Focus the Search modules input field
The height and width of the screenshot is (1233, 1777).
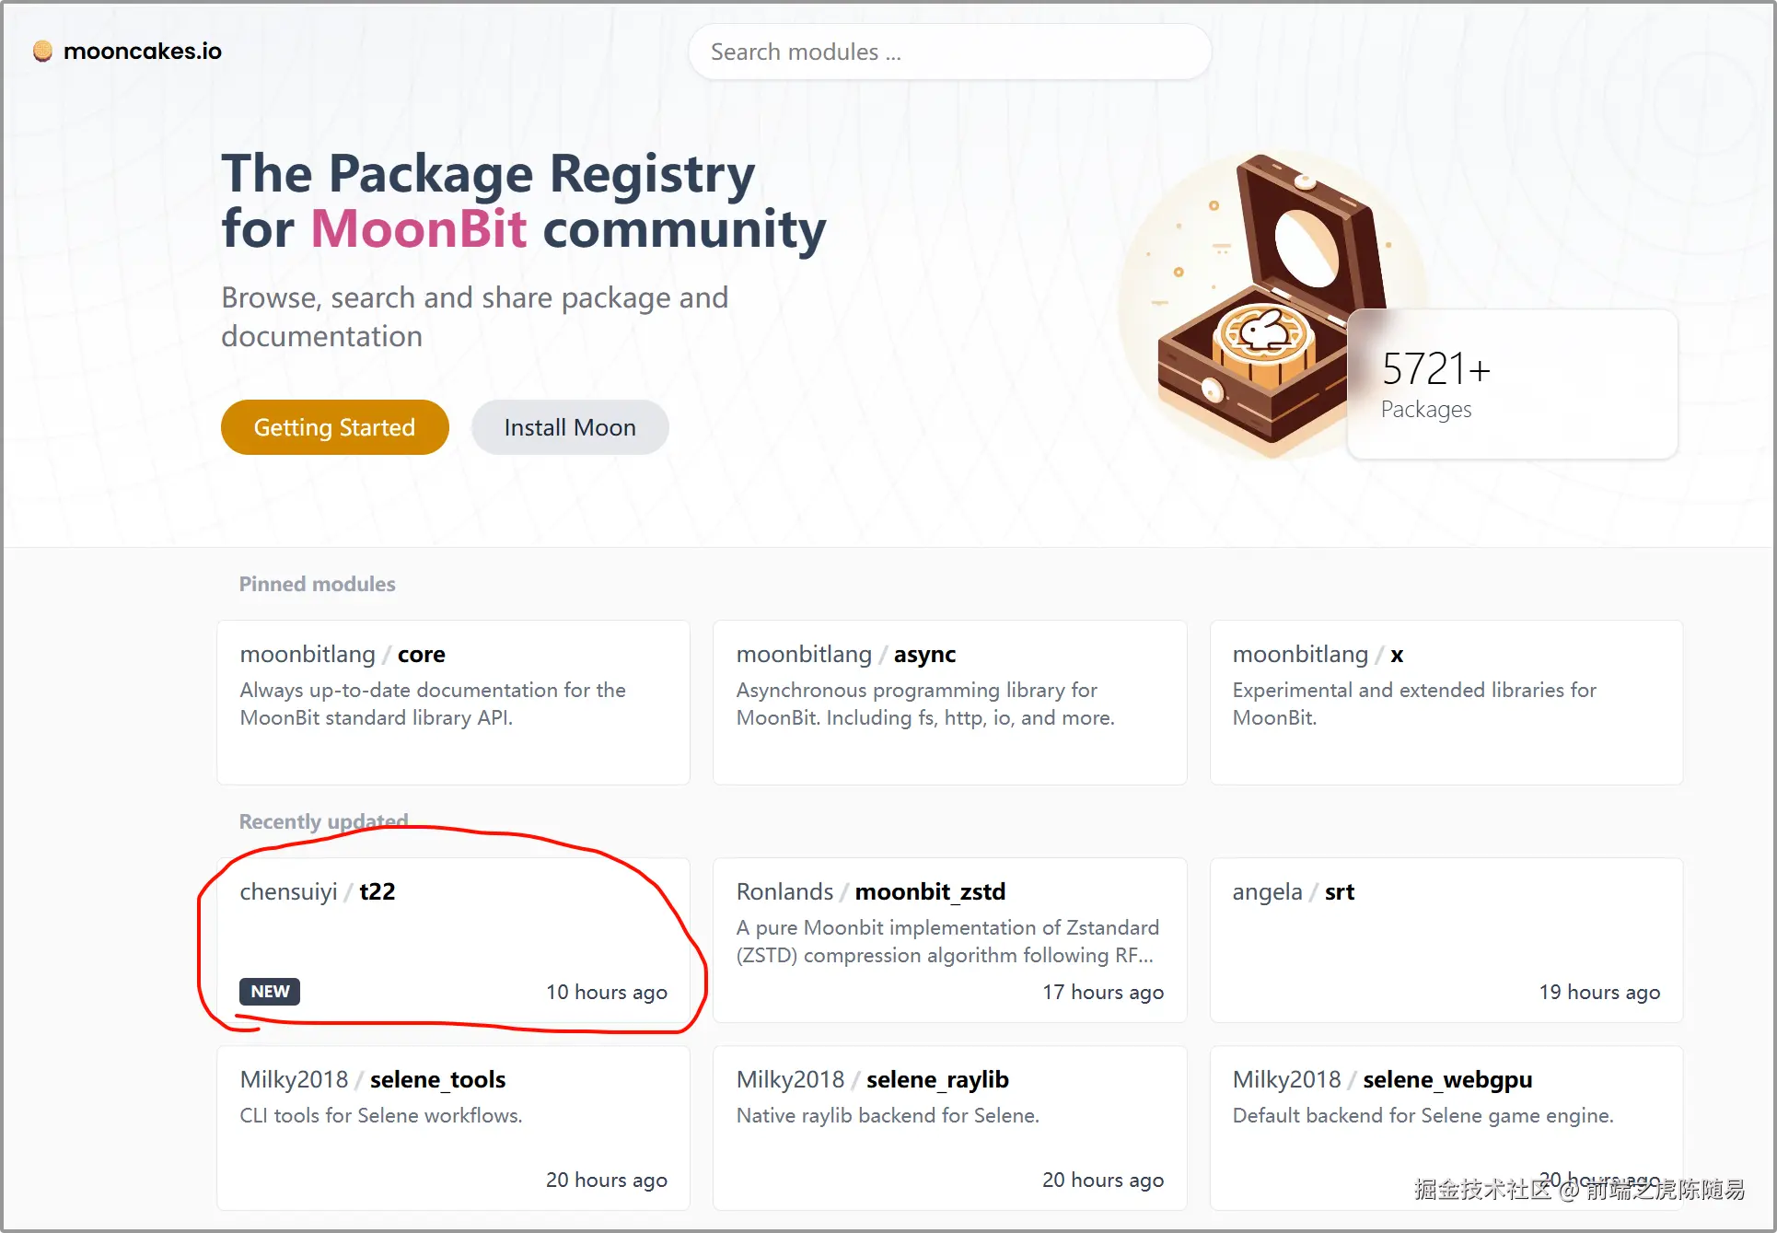(948, 52)
